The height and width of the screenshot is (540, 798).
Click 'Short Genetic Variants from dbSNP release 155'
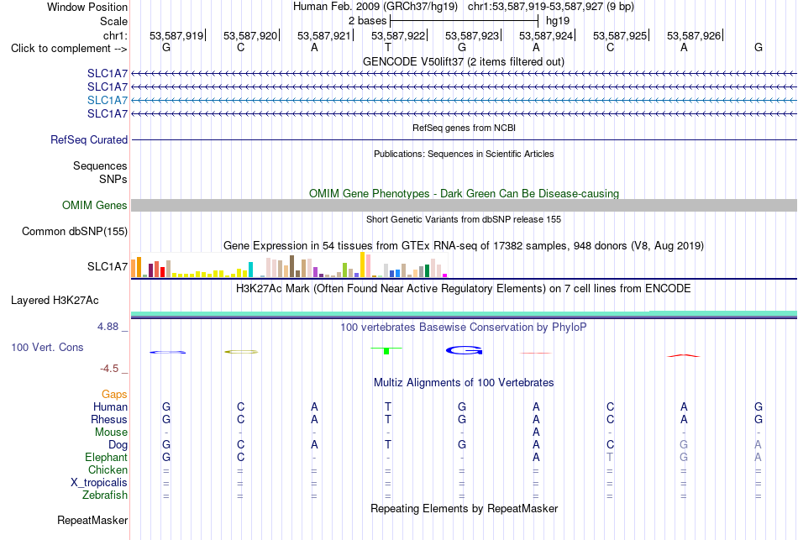point(464,219)
